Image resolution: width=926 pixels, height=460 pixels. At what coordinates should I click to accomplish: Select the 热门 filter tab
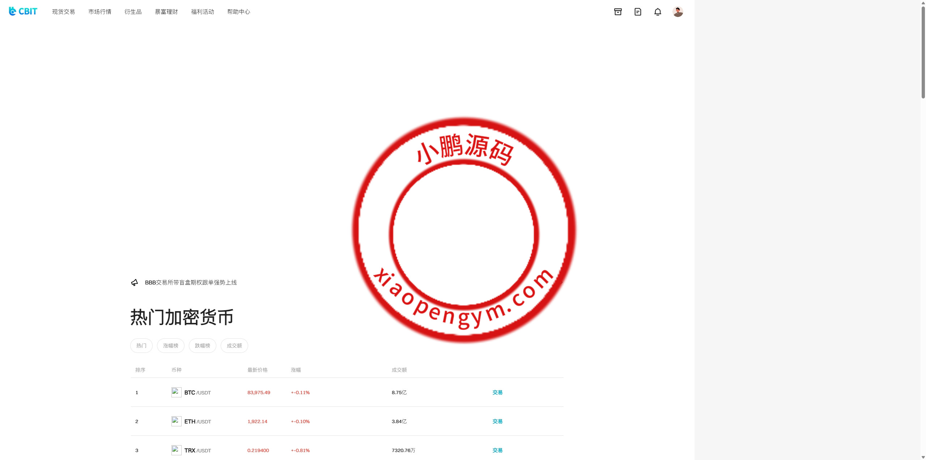click(x=141, y=346)
